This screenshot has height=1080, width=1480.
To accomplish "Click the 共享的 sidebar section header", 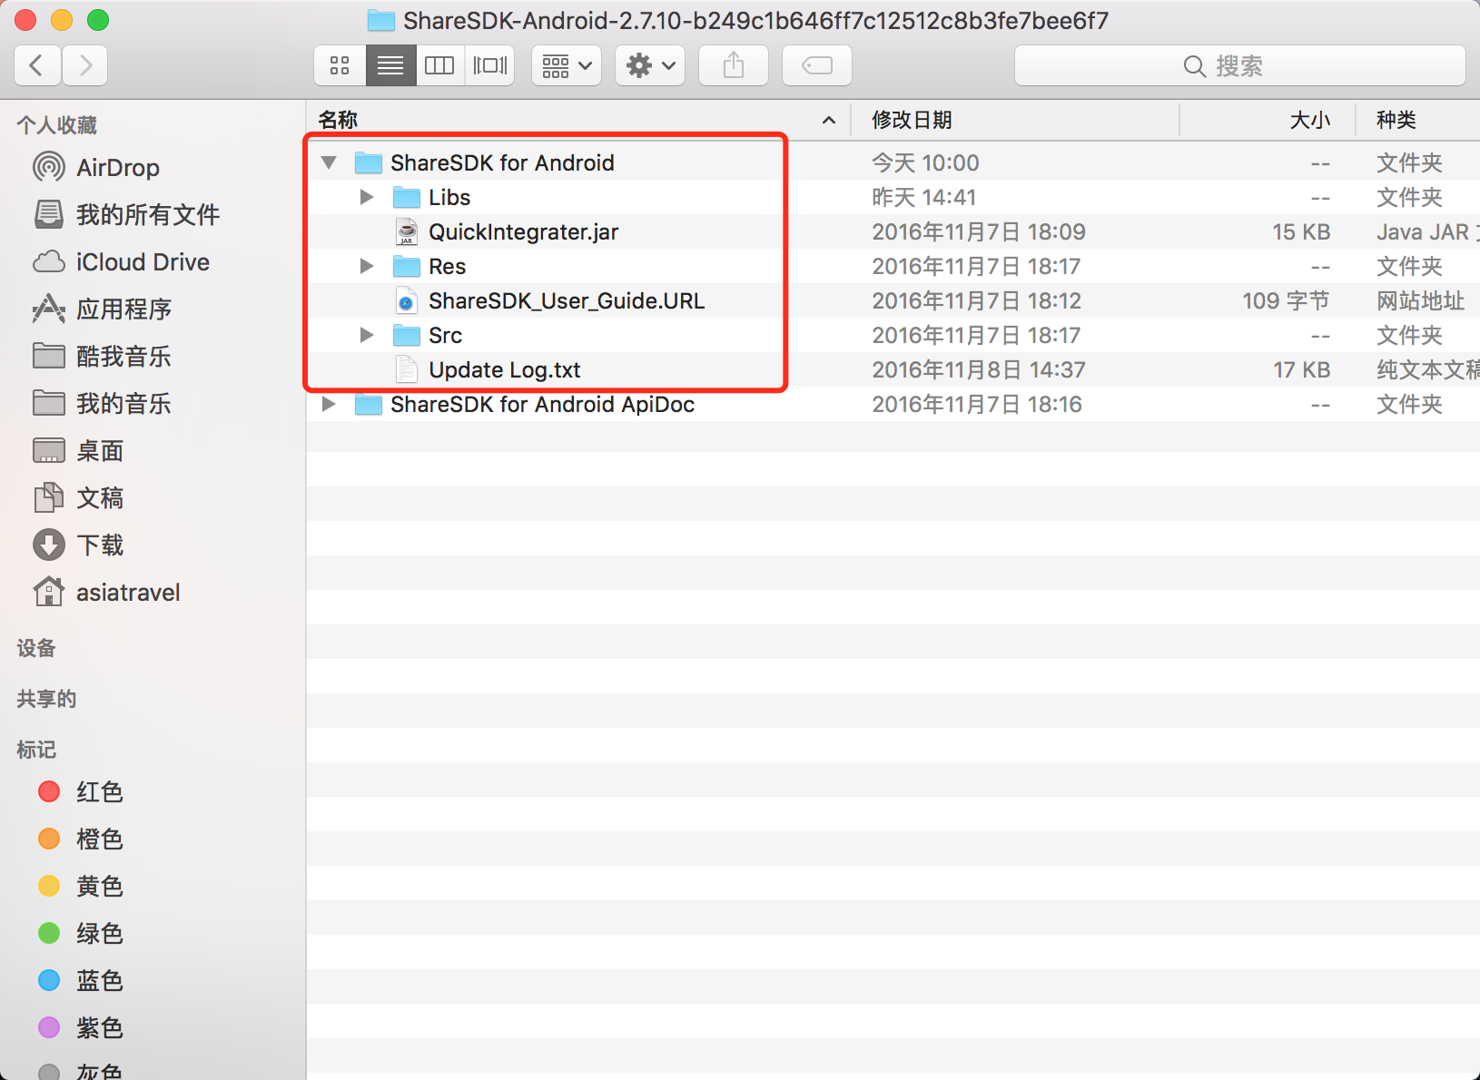I will [x=46, y=699].
